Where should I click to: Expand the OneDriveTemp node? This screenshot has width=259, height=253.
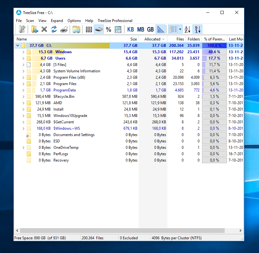click(23, 148)
